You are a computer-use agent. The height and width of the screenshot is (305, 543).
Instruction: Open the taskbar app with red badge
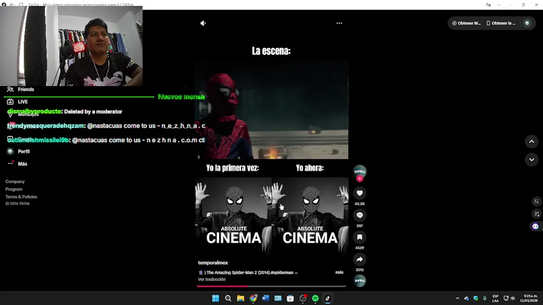pyautogui.click(x=303, y=298)
